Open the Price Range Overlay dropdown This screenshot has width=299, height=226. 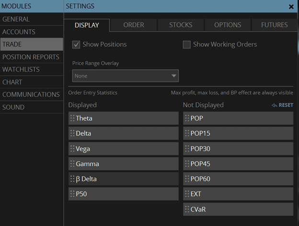coord(125,76)
